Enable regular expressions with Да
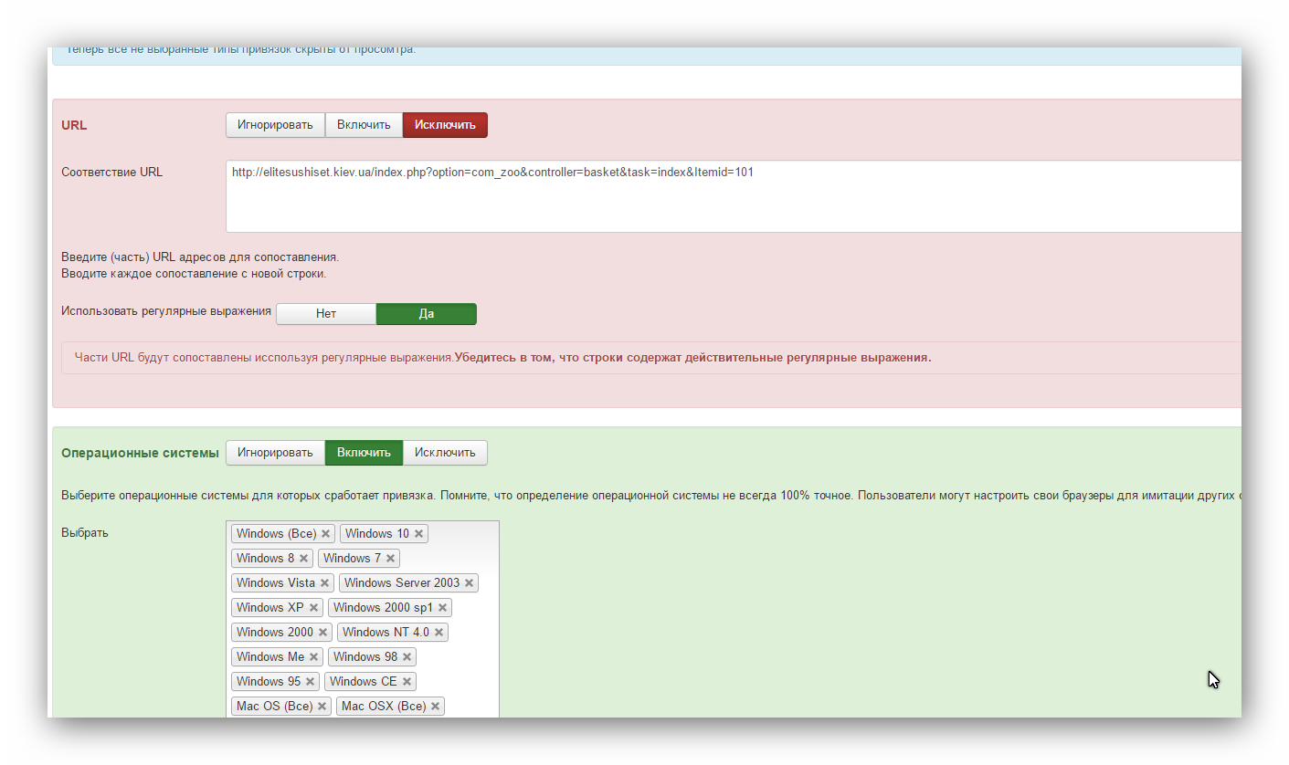This screenshot has height=765, width=1289. [x=426, y=314]
